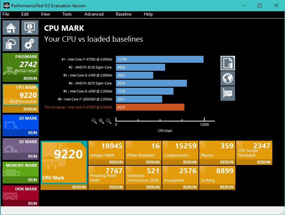Click the 6636 bar for AMD FX-8120
The width and height of the screenshot is (285, 215).
click(141, 67)
